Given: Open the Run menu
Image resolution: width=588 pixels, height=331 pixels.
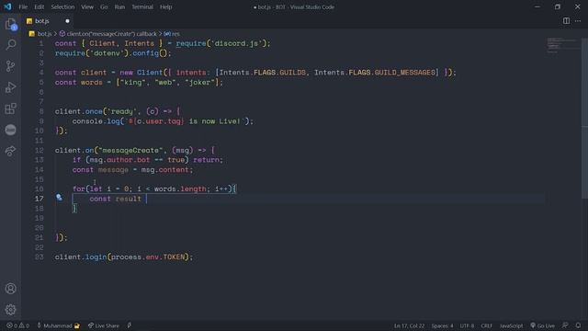Looking at the screenshot, I should click(x=119, y=6).
